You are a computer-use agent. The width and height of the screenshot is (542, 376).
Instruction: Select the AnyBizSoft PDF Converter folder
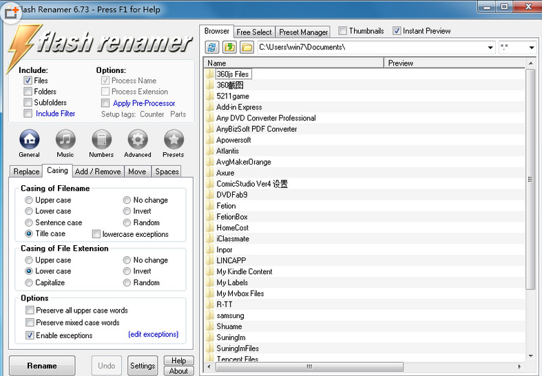256,129
